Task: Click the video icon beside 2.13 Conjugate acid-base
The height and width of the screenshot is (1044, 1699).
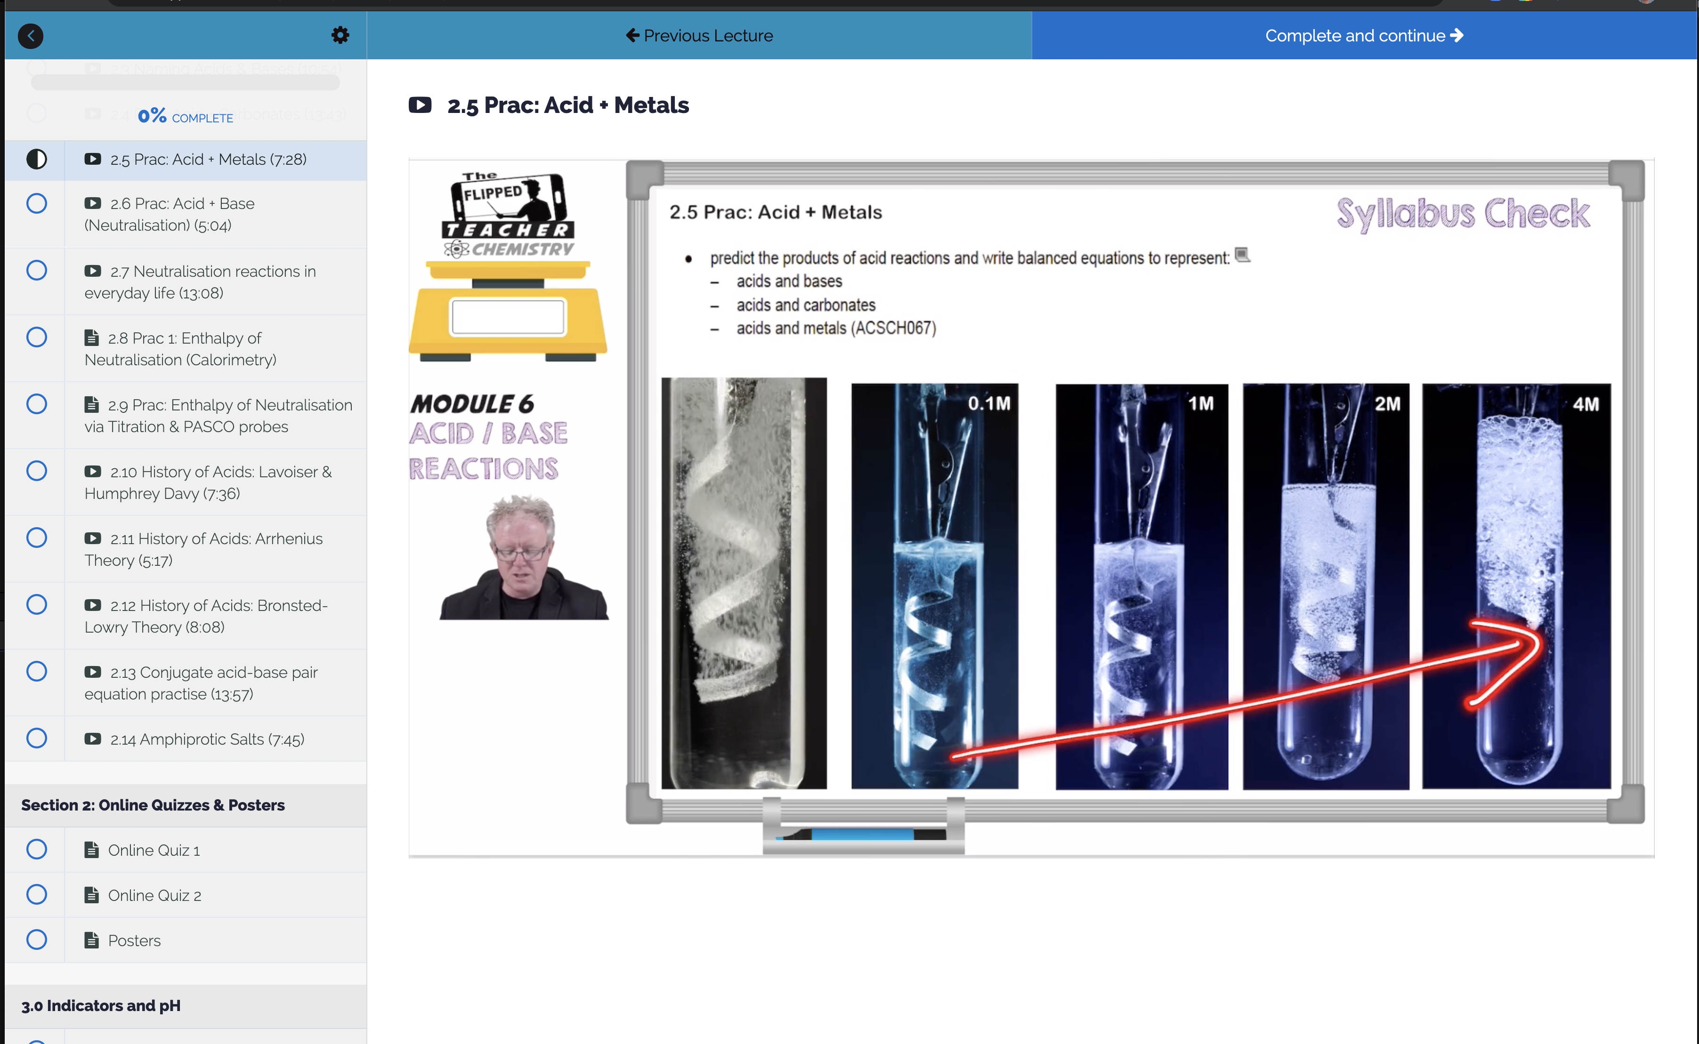Action: tap(93, 672)
